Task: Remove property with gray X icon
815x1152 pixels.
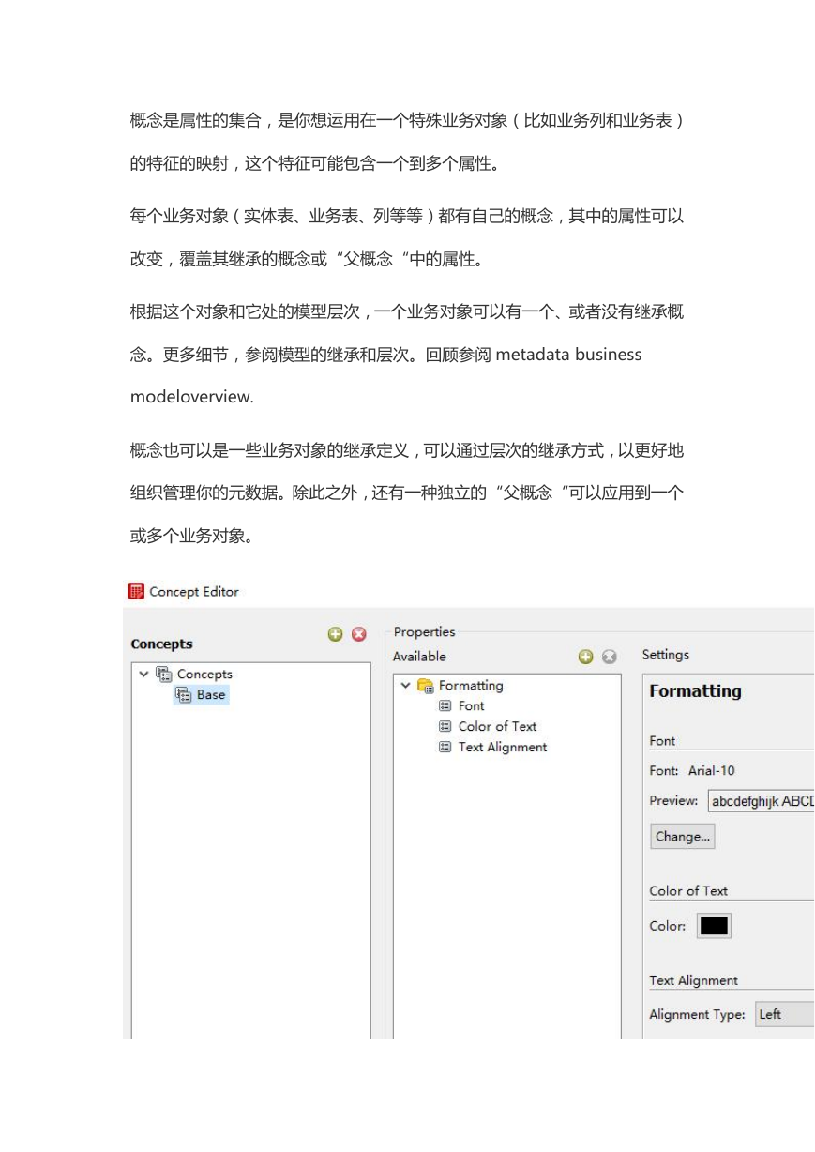Action: (609, 657)
